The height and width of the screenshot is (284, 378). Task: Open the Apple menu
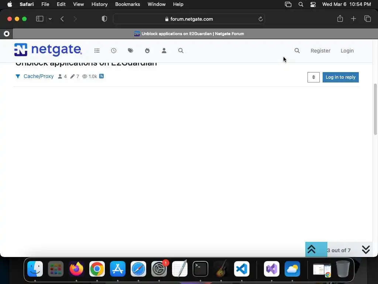coord(10,4)
